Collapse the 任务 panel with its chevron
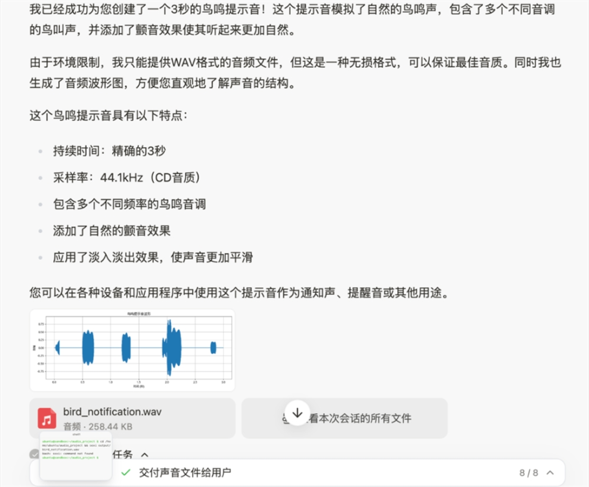The width and height of the screenshot is (589, 487). coord(145,455)
